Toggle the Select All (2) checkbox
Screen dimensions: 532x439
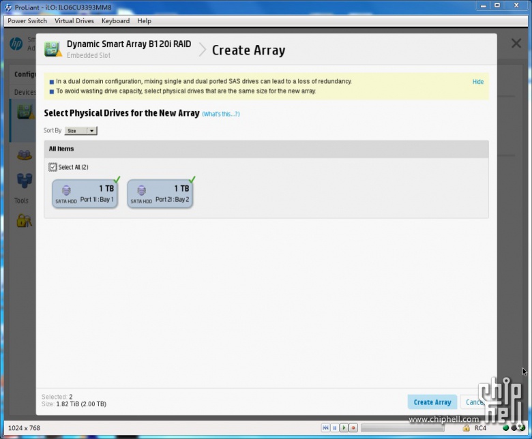tap(53, 167)
